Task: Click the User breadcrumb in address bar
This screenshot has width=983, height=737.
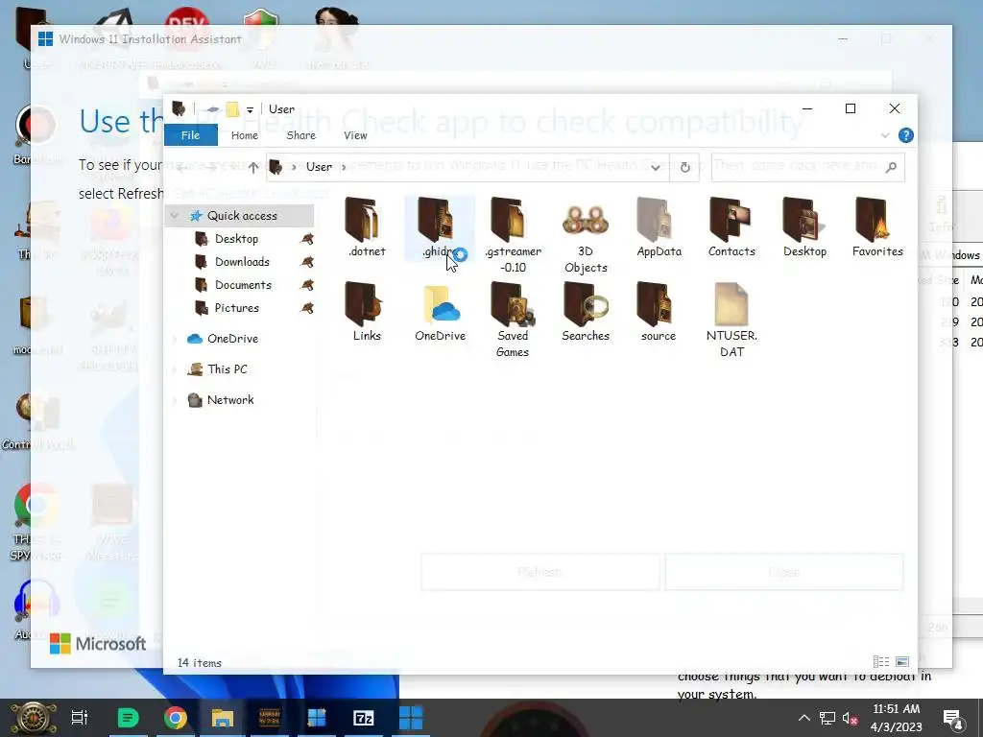Action: point(319,167)
